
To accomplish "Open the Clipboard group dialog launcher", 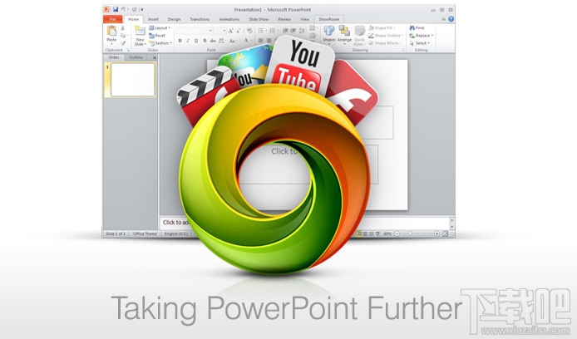I will click(128, 50).
